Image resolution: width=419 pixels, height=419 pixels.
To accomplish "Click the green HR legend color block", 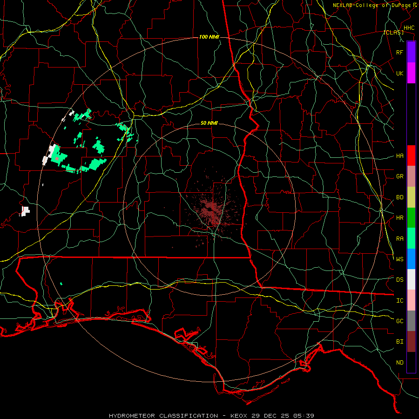I will [411, 218].
